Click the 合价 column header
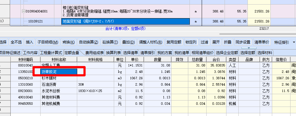The image size is (296, 116). [x=216, y=60]
